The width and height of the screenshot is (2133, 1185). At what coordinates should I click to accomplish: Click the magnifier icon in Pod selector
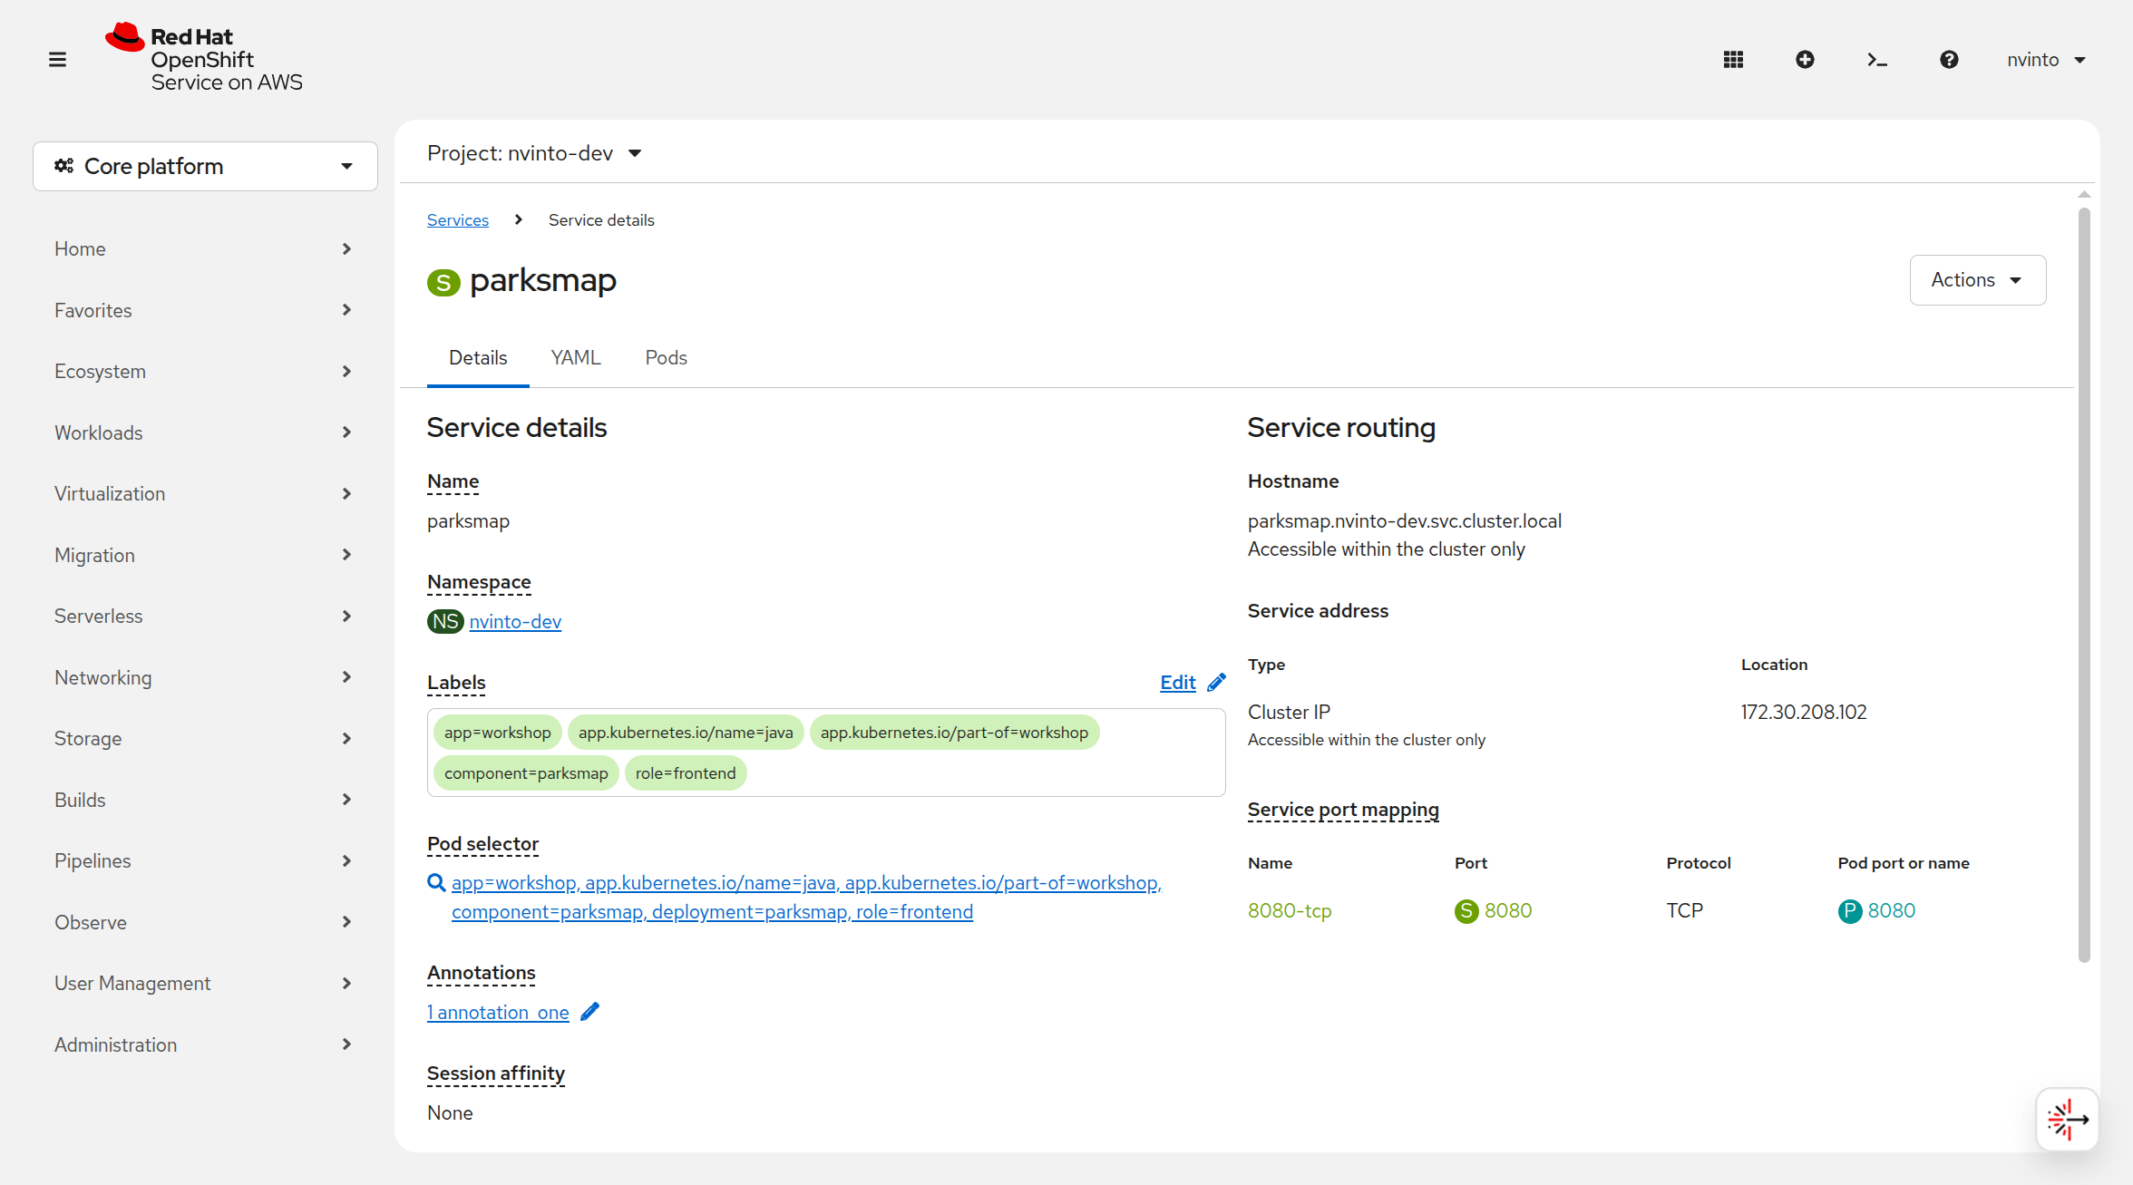point(436,883)
